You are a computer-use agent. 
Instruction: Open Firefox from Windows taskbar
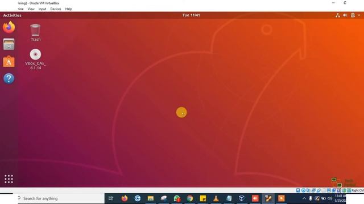click(125, 198)
